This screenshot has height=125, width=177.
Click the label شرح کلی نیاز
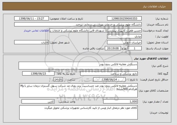click(x=160, y=66)
